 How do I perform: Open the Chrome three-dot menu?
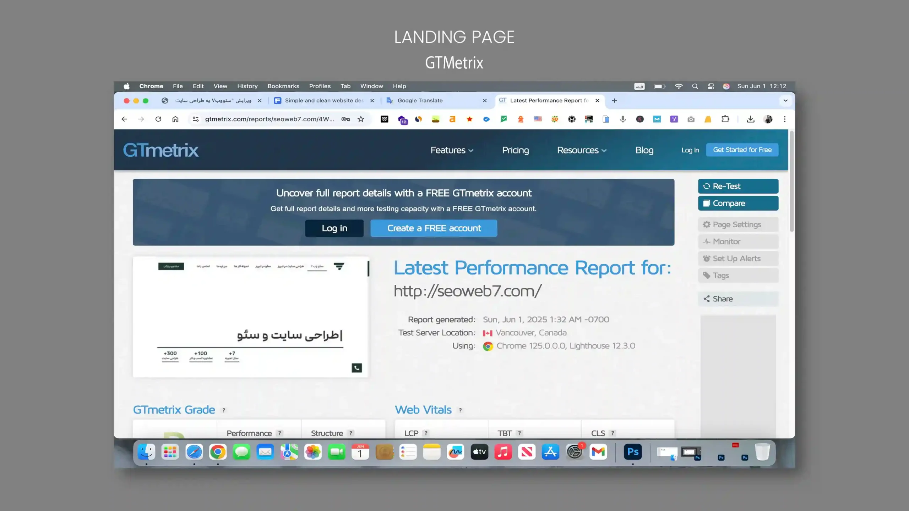click(x=785, y=119)
